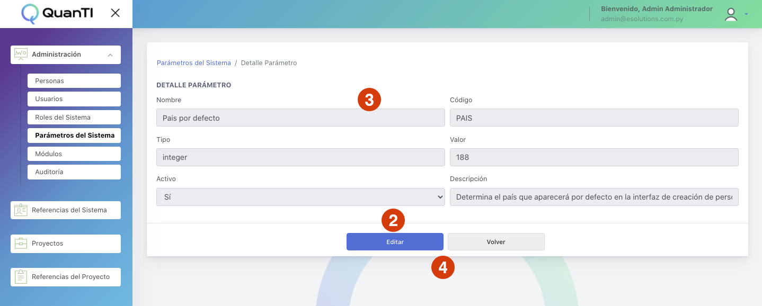Follow the Parámetros del Sistema breadcrumb link
762x306 pixels.
[194, 63]
